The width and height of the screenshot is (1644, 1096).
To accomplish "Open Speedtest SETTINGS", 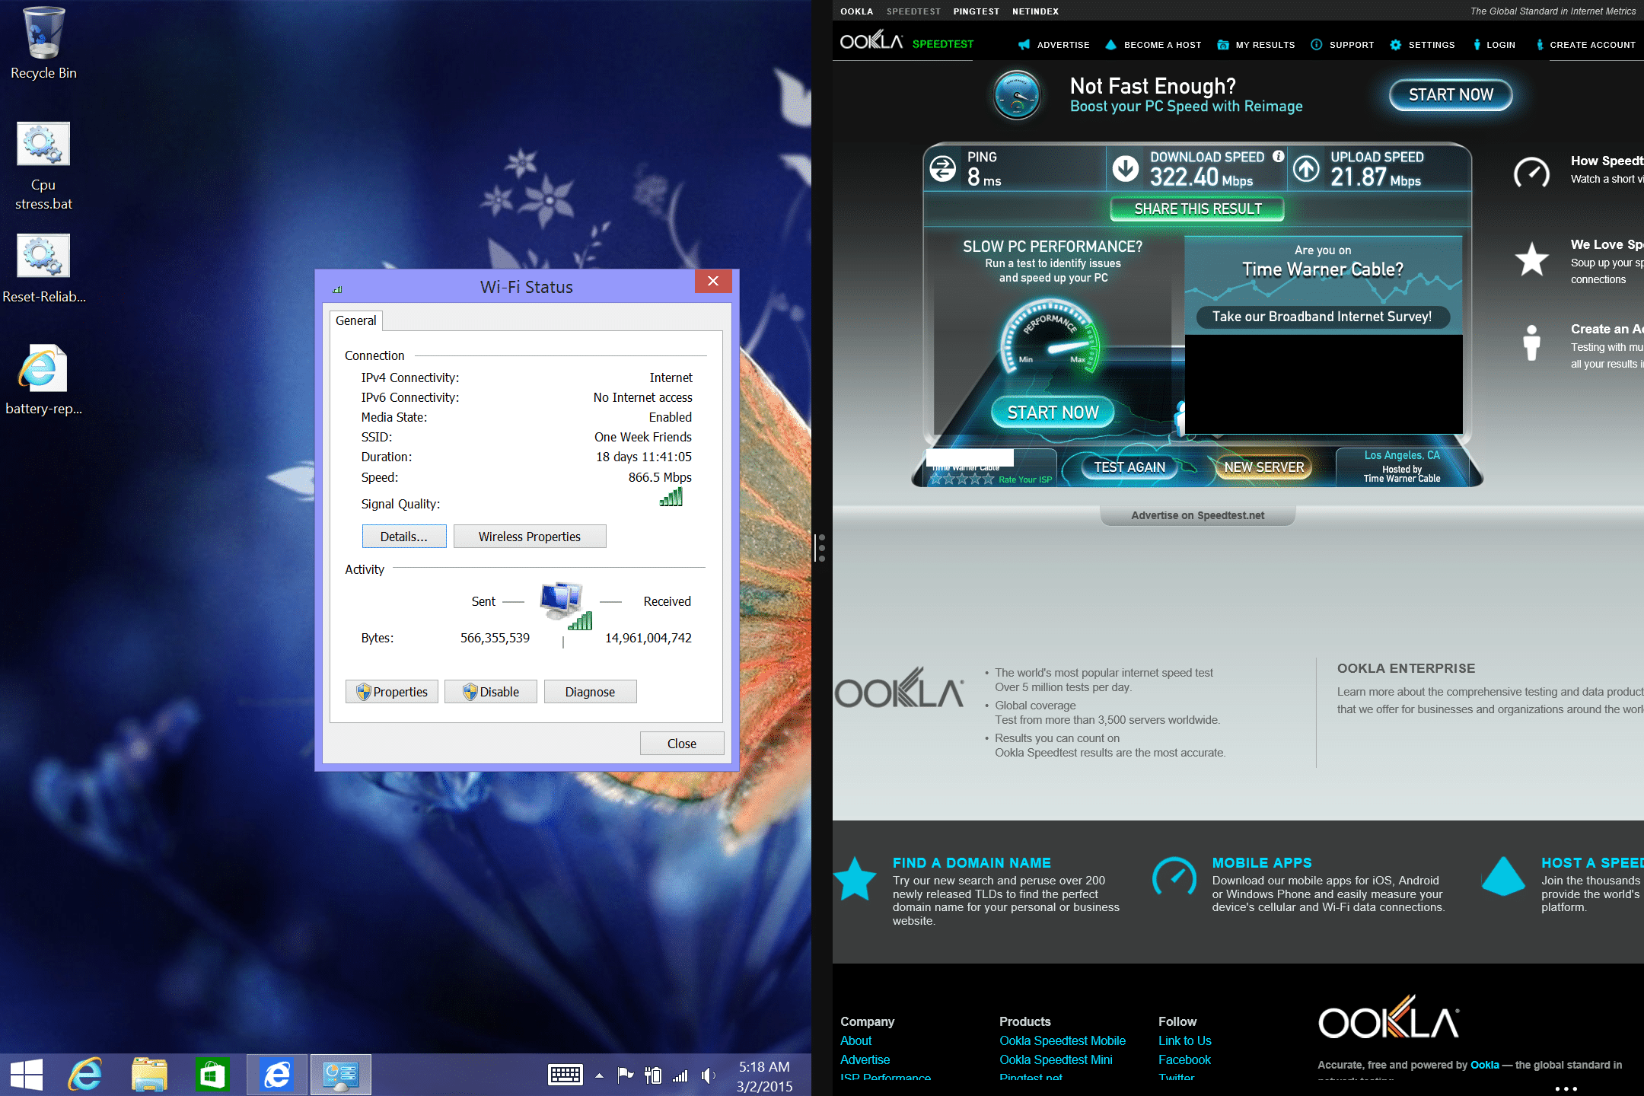I will pos(1423,45).
